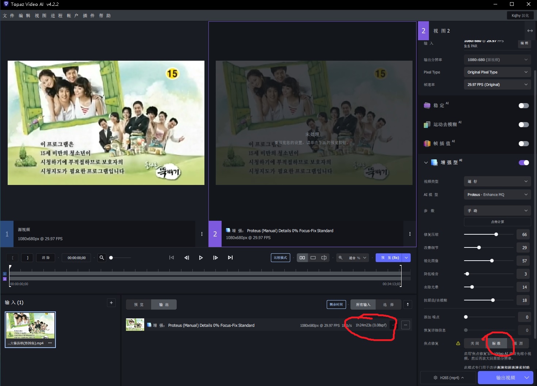Screen dimensions: 537x386
Task: Open the View (视图) menu
Action: click(x=41, y=16)
